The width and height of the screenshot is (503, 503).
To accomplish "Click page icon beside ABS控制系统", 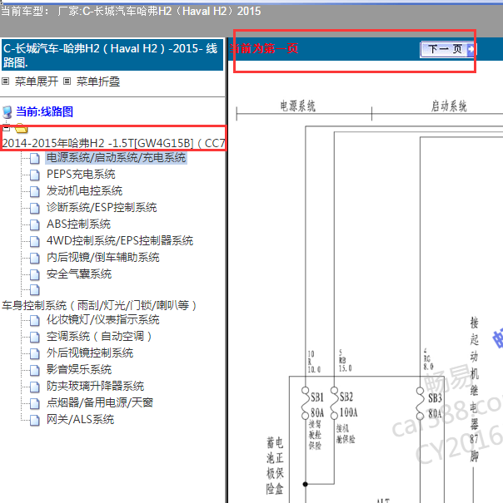I will (35, 224).
